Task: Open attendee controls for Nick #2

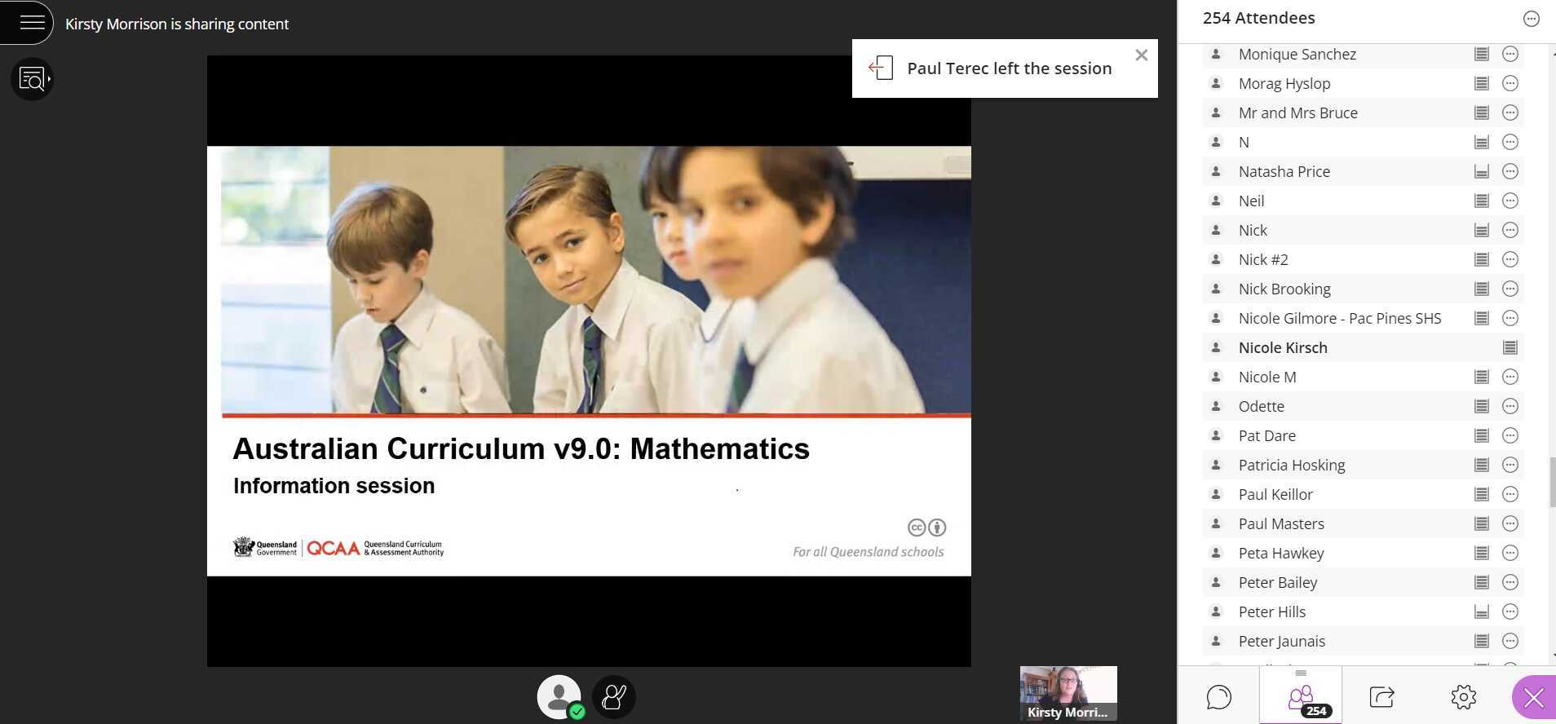Action: click(x=1510, y=259)
